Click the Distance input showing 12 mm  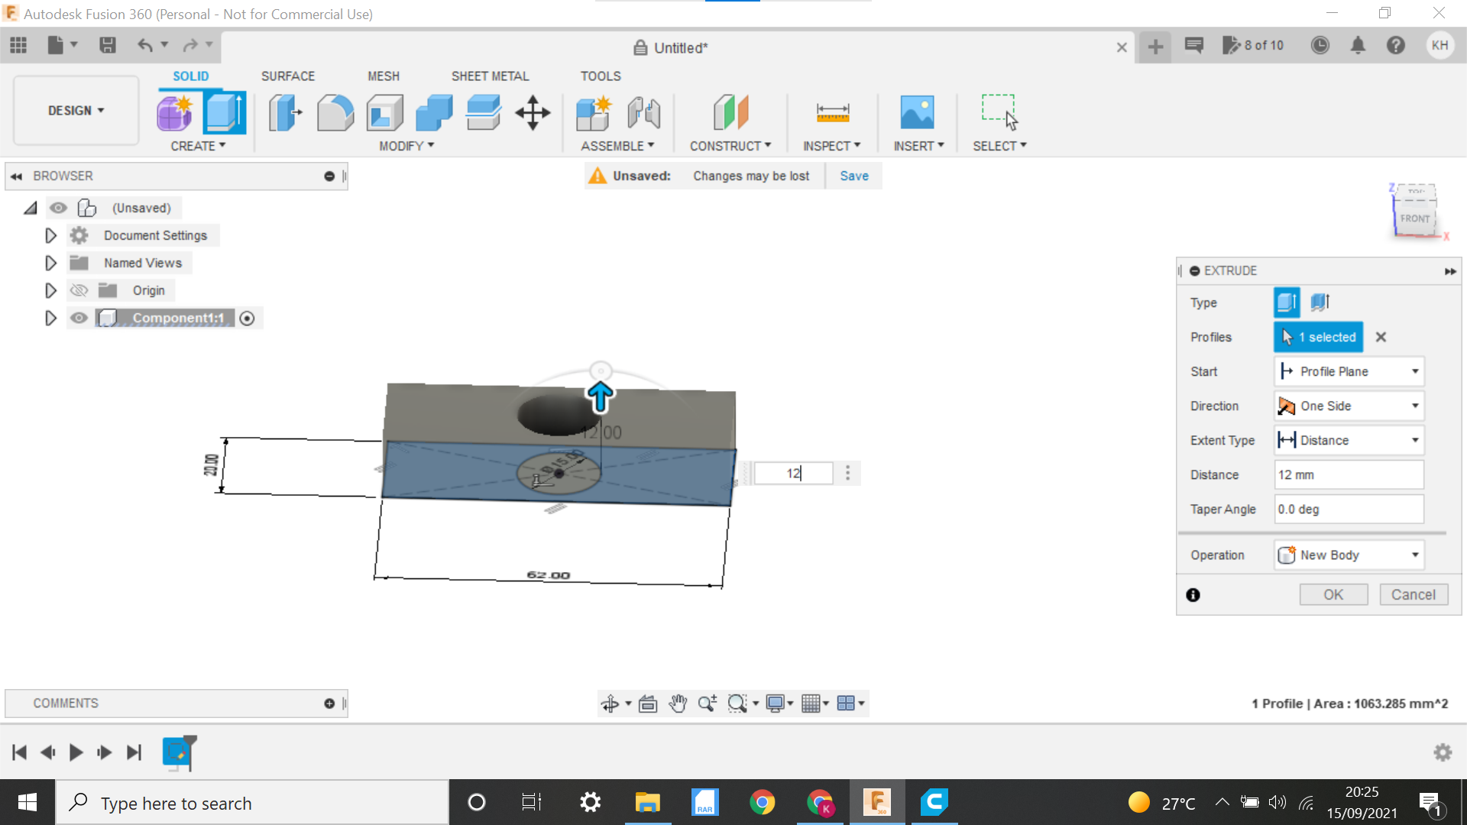click(1349, 474)
